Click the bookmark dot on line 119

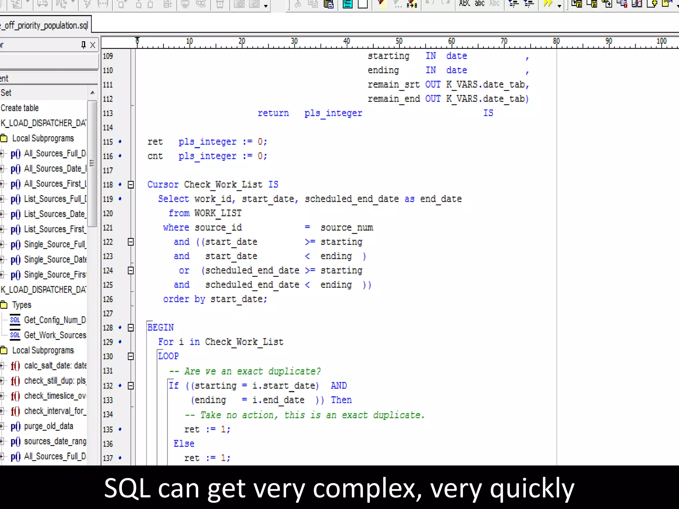pos(120,199)
